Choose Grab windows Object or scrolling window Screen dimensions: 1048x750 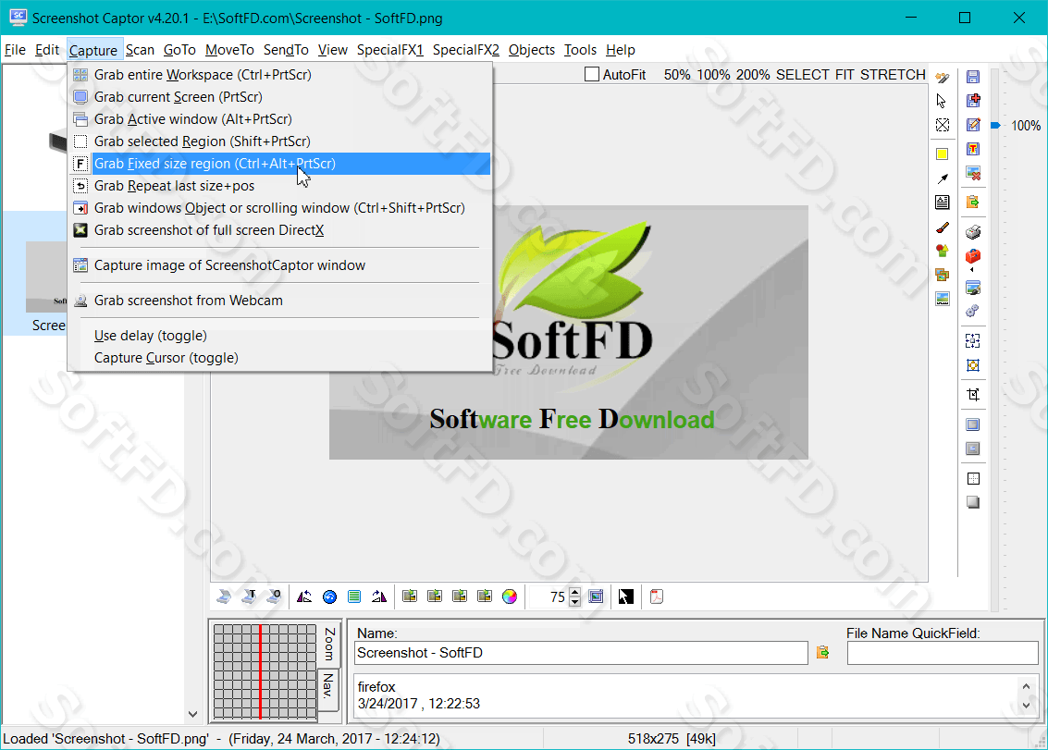click(x=280, y=208)
